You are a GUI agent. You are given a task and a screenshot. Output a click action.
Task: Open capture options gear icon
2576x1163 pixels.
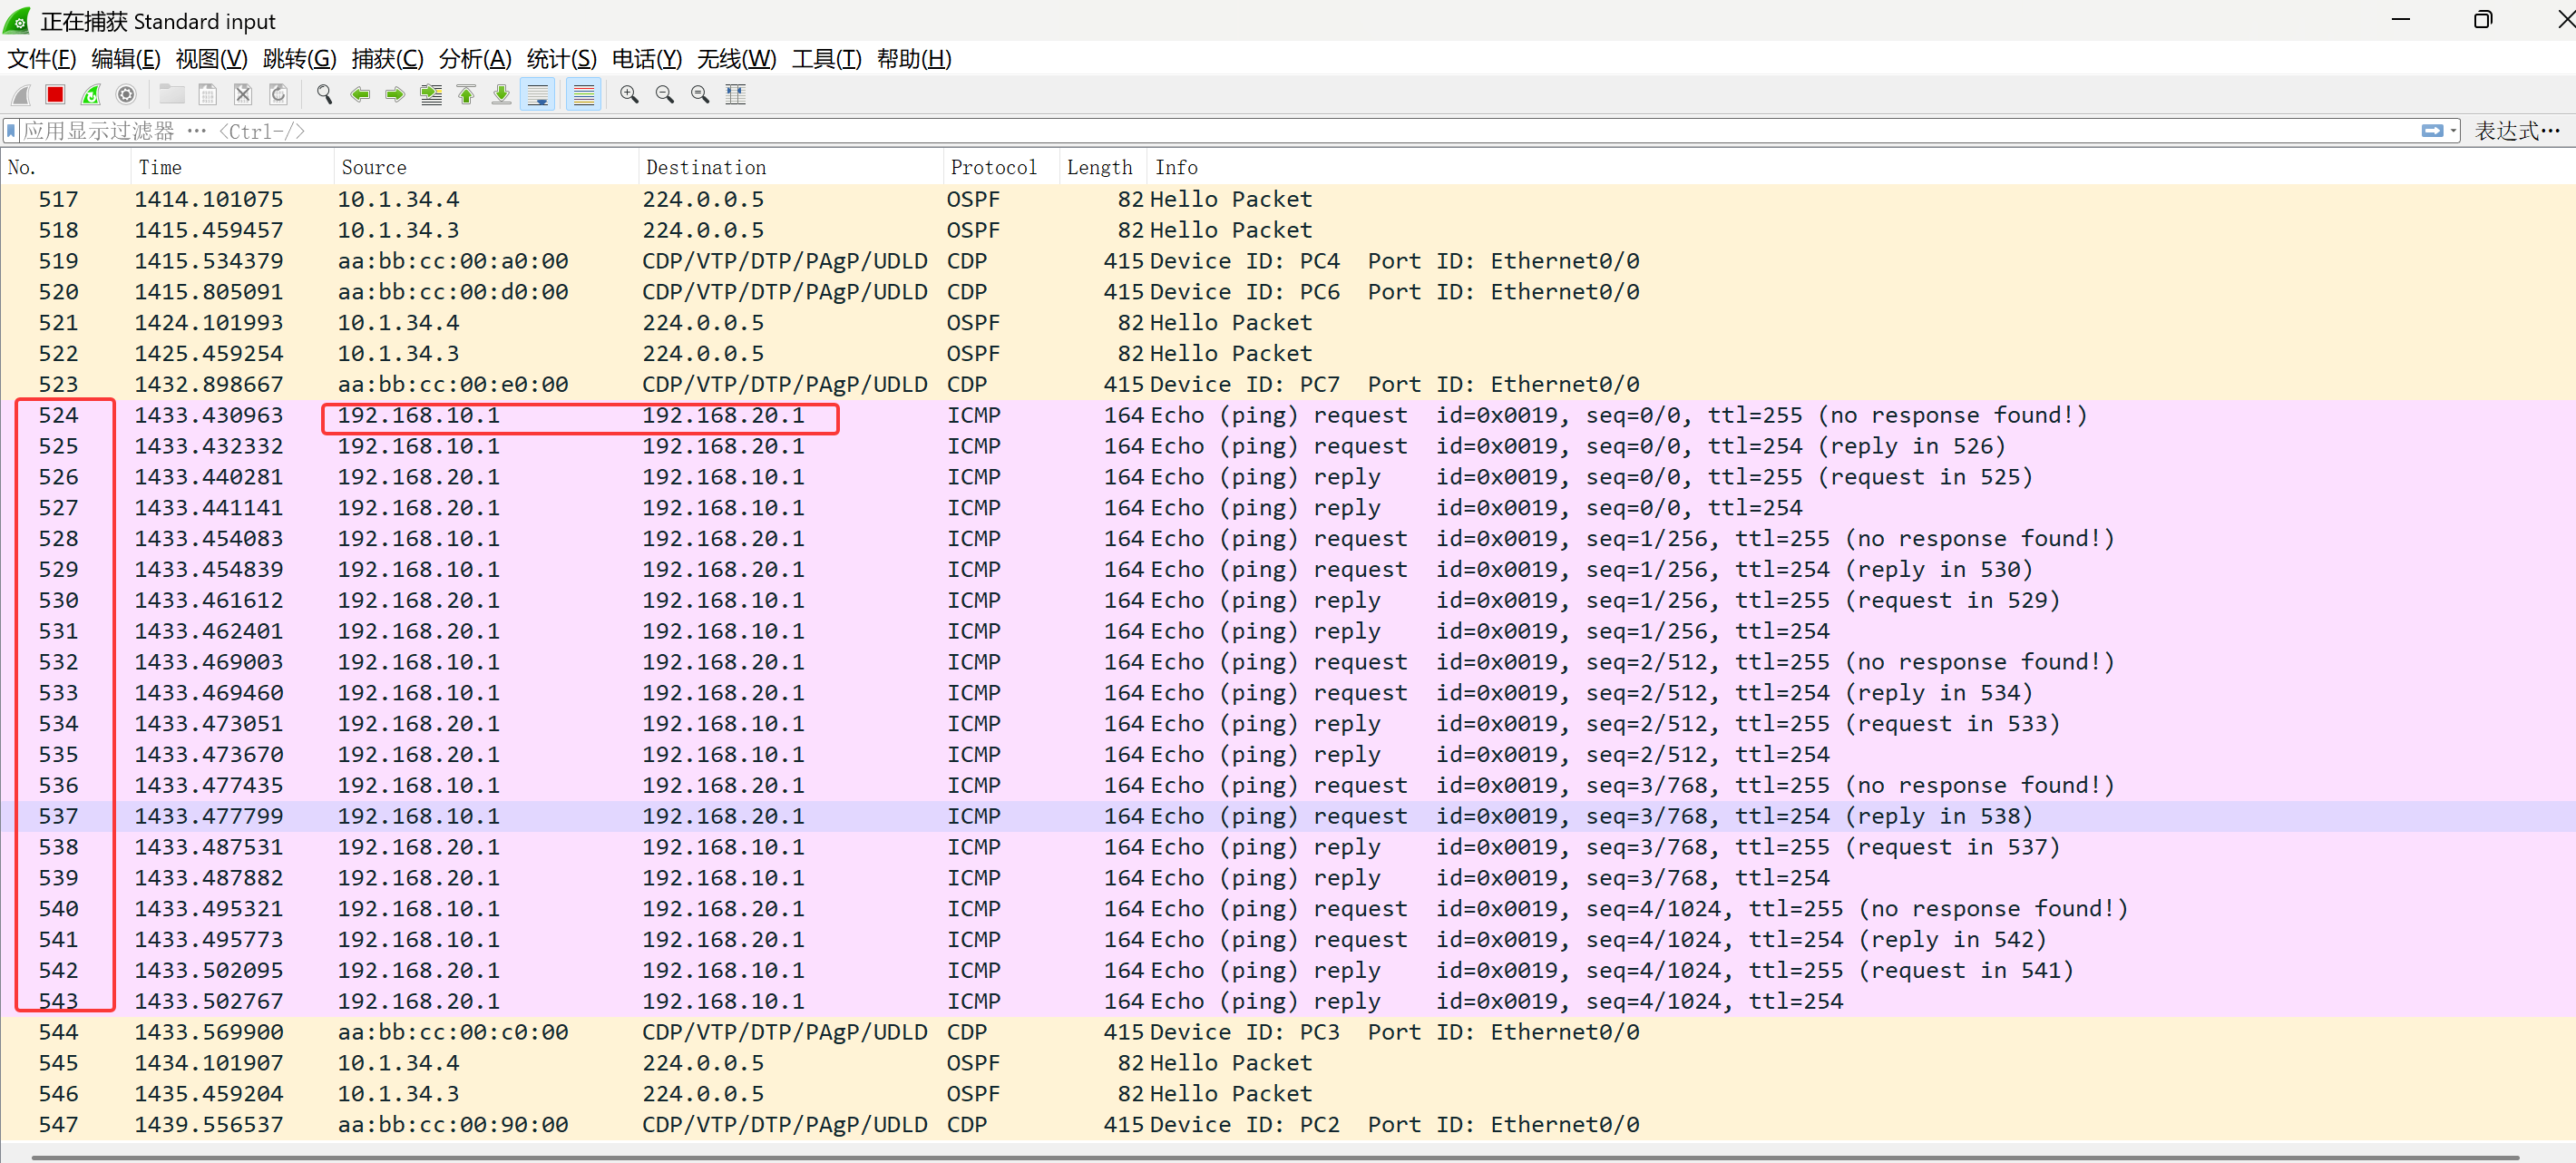[x=126, y=95]
